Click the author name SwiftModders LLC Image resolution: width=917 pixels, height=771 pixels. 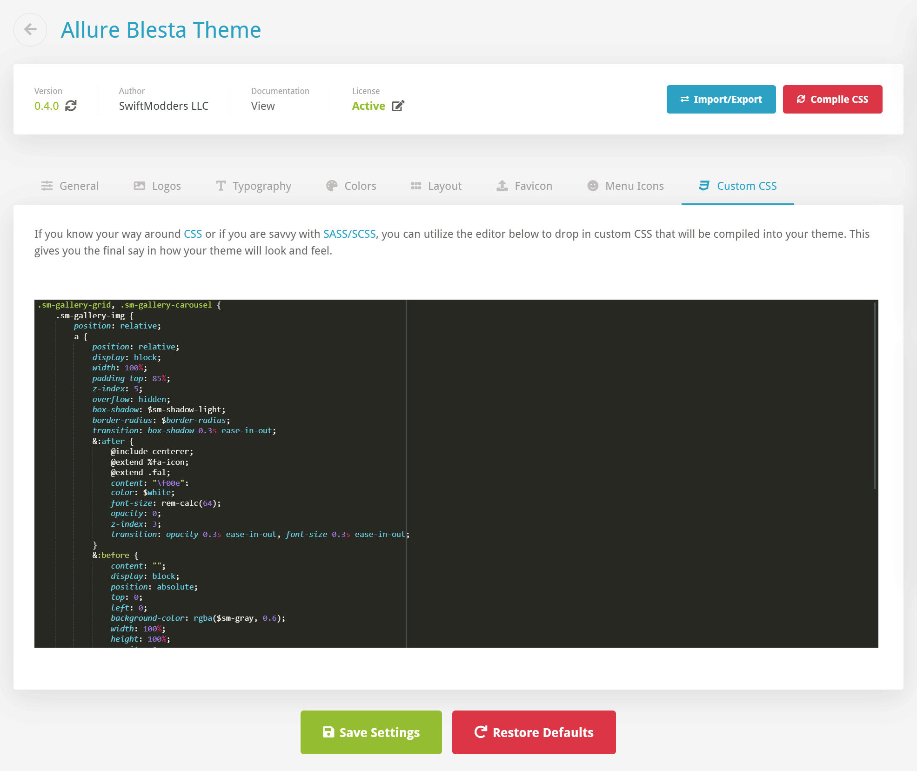pyautogui.click(x=164, y=106)
